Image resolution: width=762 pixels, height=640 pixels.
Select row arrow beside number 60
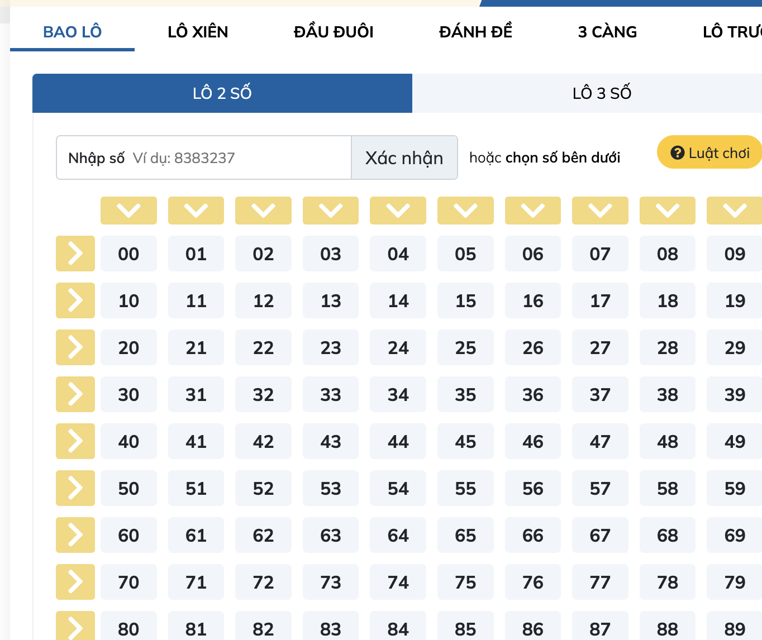(x=75, y=535)
